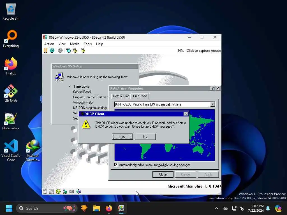Screen dimensions: 287x215
Task: Open the Media menu in 86Box
Action: [x=75, y=44]
